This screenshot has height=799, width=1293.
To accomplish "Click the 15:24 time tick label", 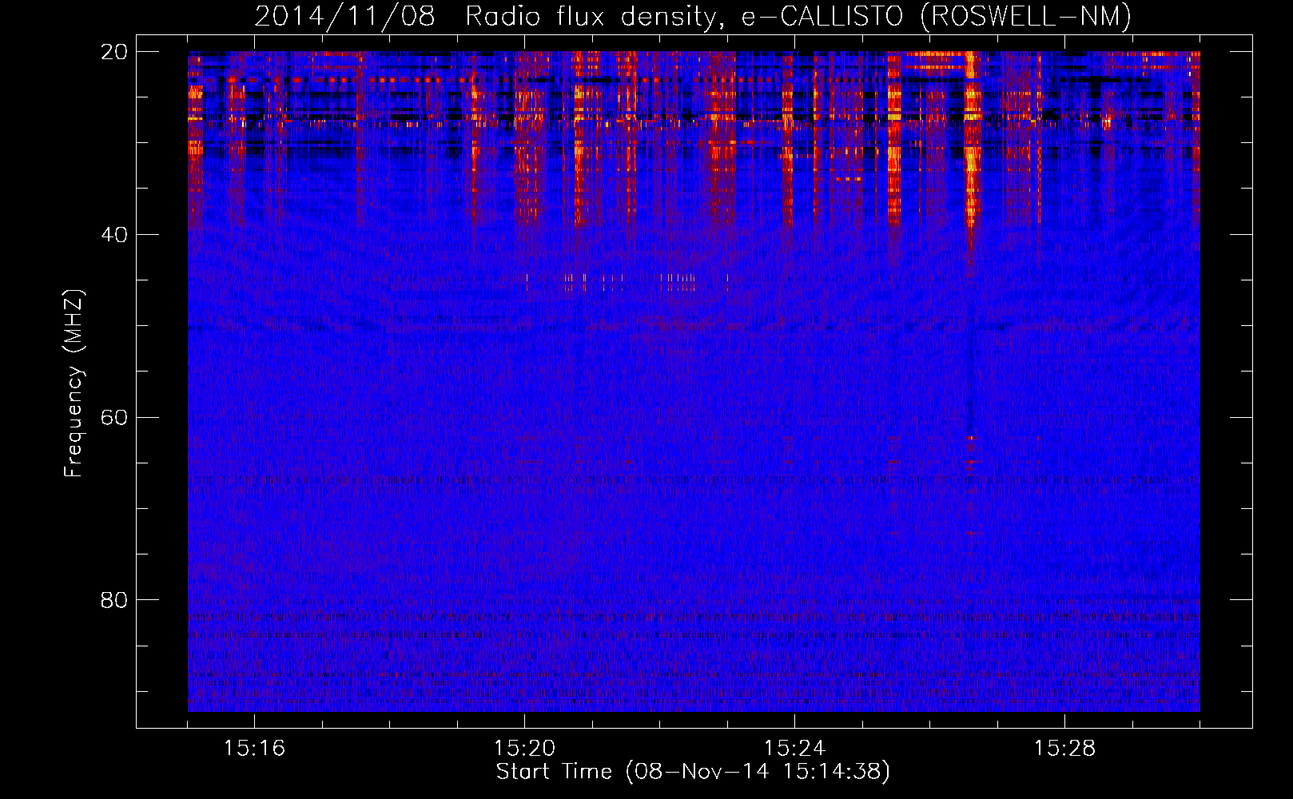I will click(x=794, y=749).
